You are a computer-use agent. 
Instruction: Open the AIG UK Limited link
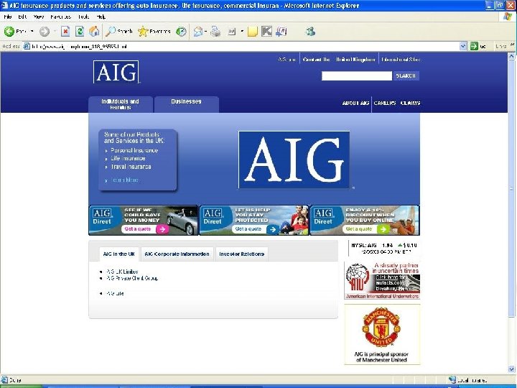[122, 272]
